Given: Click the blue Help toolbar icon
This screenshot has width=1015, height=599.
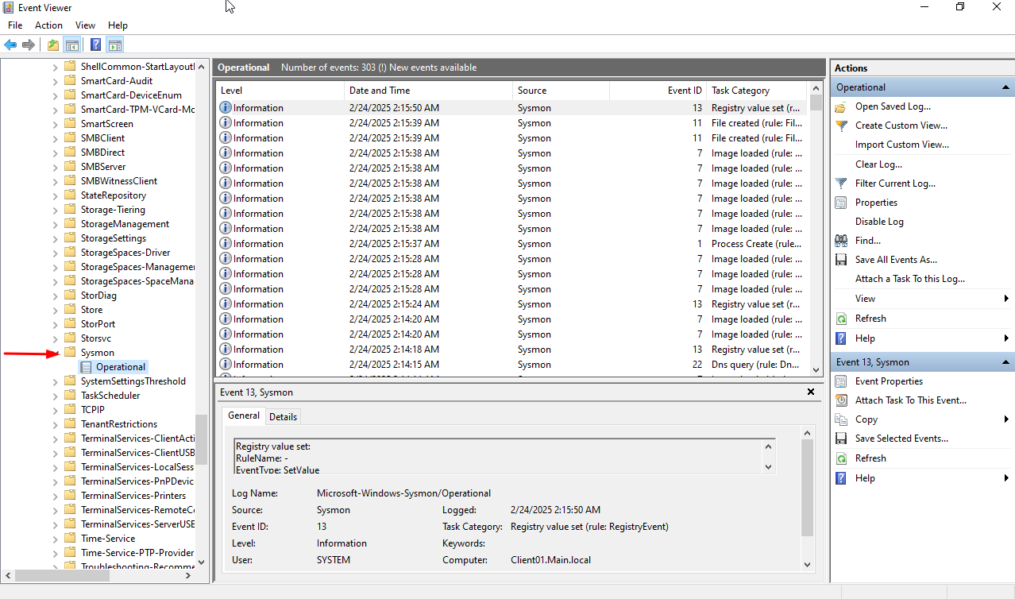Looking at the screenshot, I should pos(95,44).
